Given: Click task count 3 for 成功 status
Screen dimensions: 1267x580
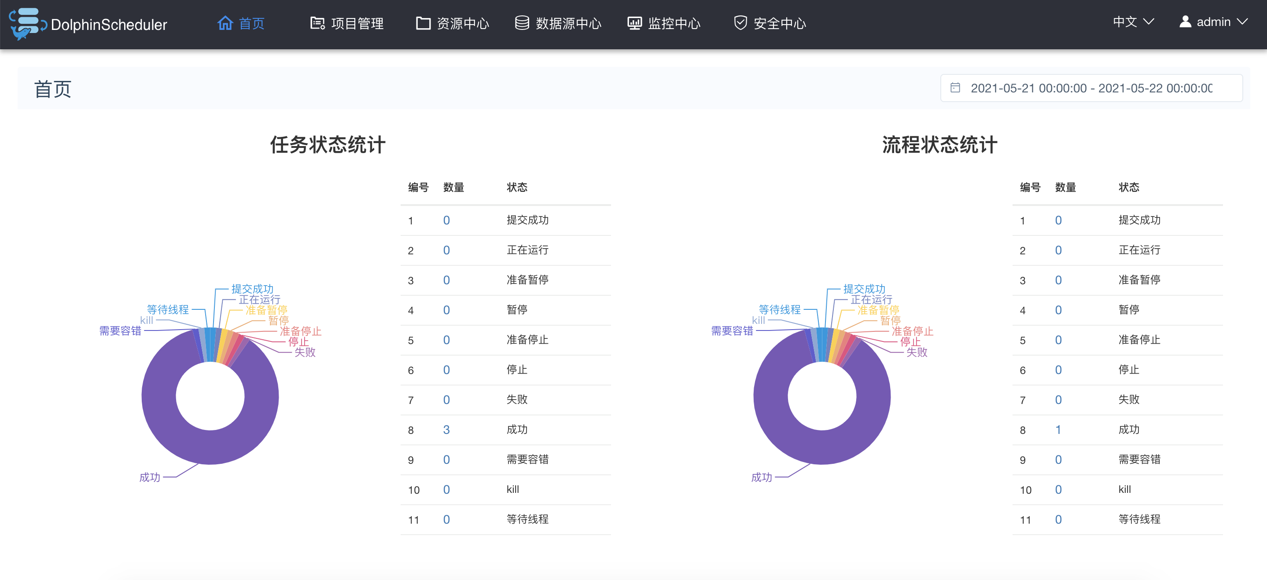Looking at the screenshot, I should click(446, 429).
